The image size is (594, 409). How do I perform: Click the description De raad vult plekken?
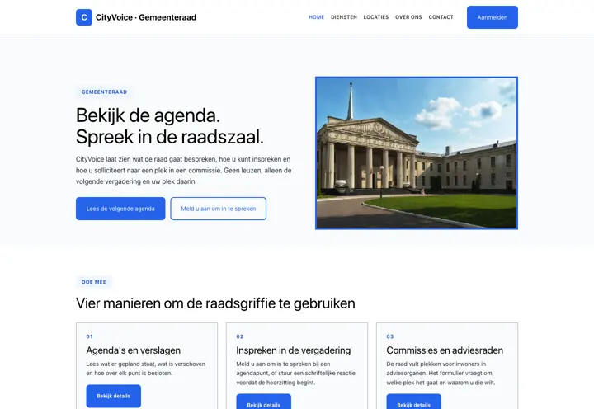pos(441,373)
